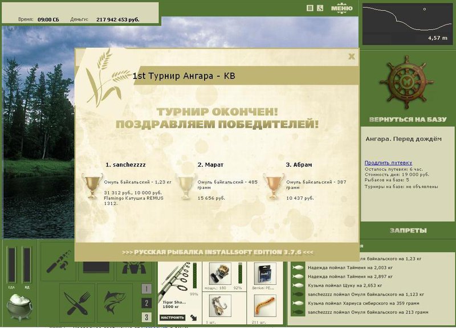Click the НАСТРОИТЬ tackle setup button
Screen dimensions: 456x328
173,318
